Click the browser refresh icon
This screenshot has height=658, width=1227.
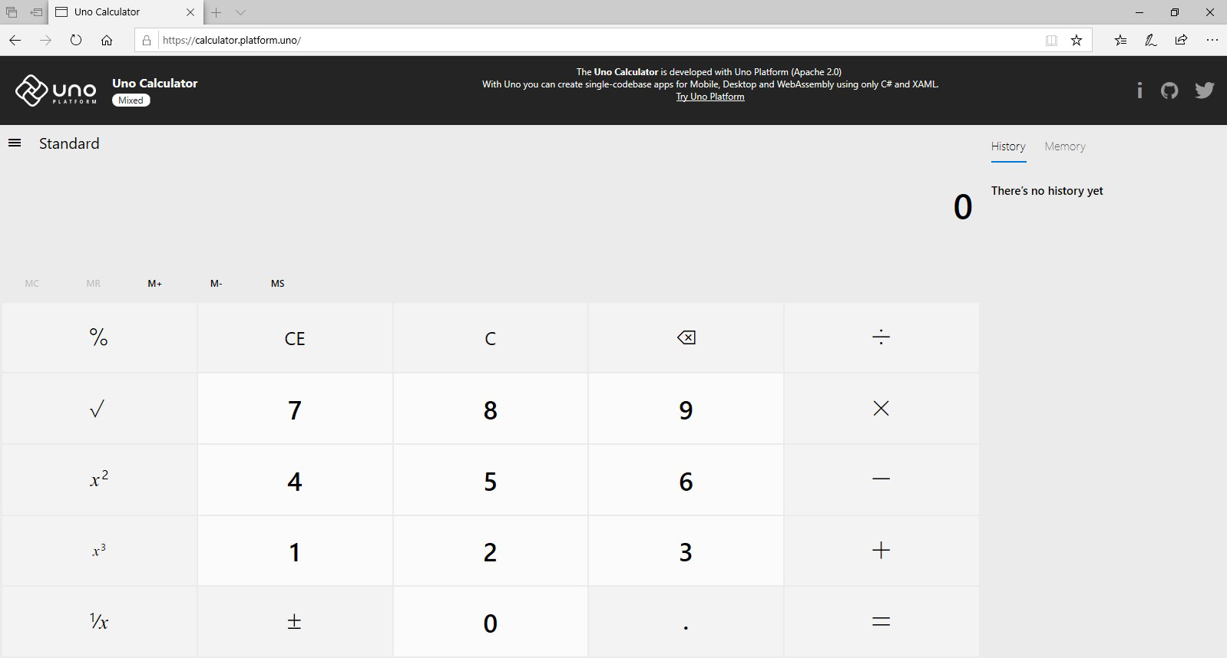tap(76, 40)
